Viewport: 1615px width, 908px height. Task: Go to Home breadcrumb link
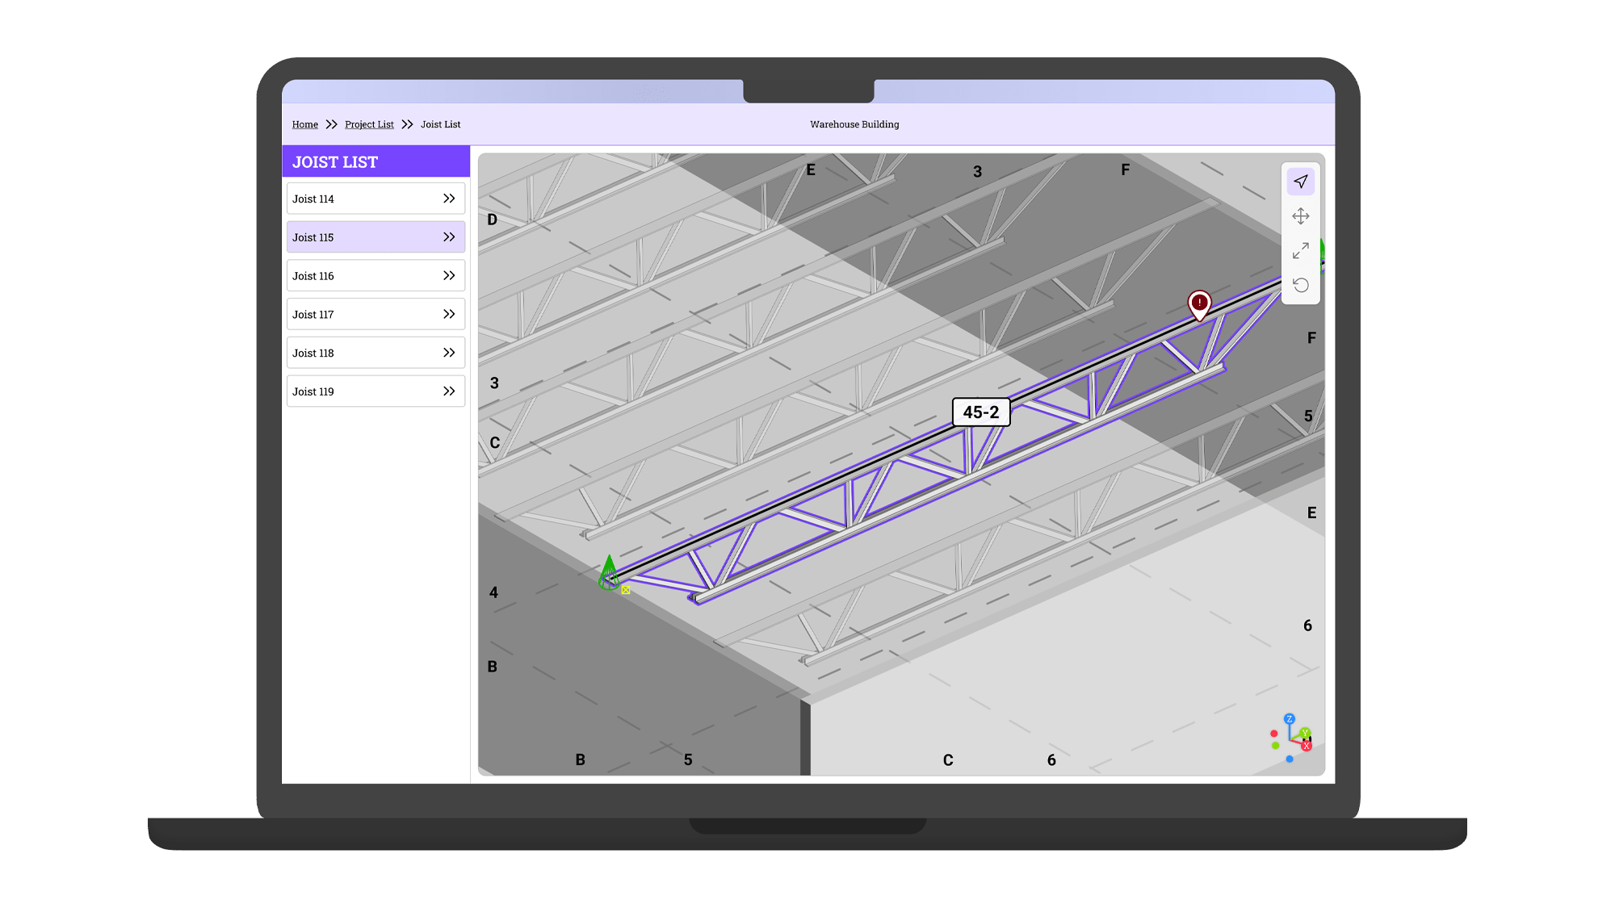tap(305, 124)
